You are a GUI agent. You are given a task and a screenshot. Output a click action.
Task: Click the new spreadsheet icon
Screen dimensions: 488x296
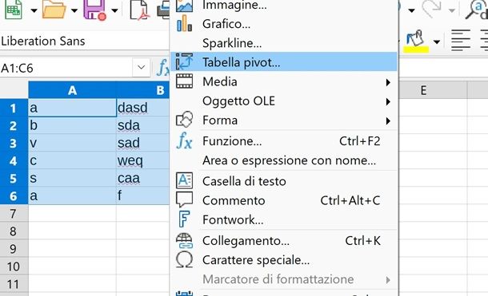pyautogui.click(x=14, y=10)
